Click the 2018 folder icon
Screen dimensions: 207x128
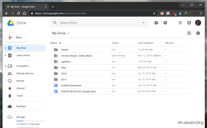pyautogui.click(x=56, y=74)
